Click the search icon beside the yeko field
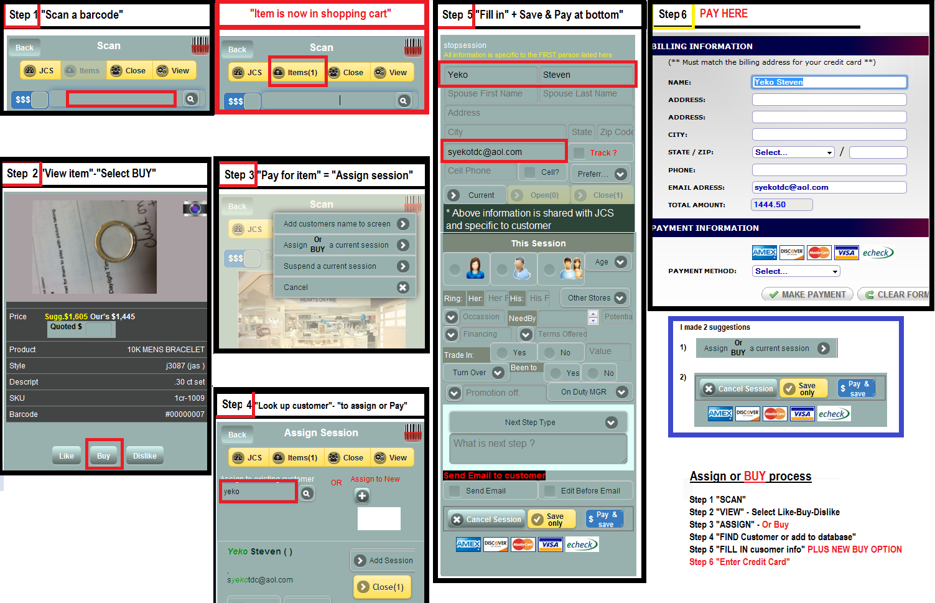 click(x=307, y=493)
